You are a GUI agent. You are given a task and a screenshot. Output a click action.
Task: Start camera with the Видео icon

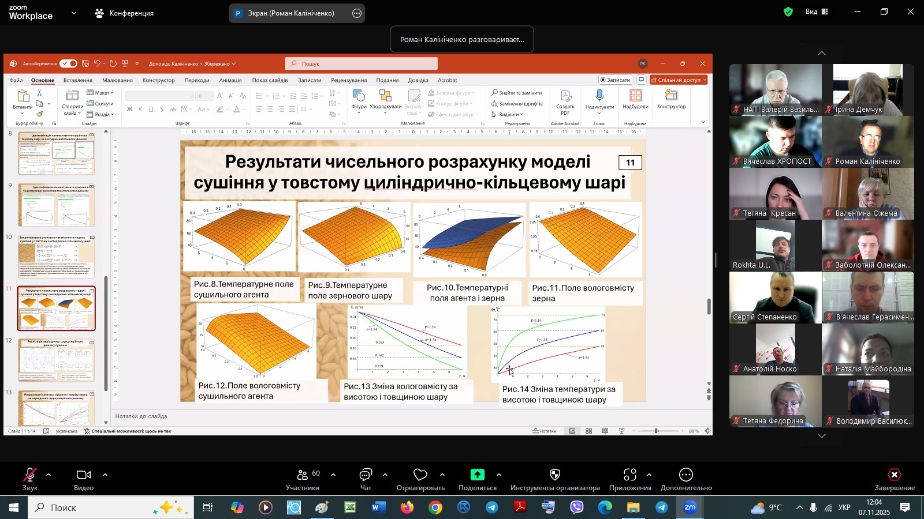(x=84, y=475)
